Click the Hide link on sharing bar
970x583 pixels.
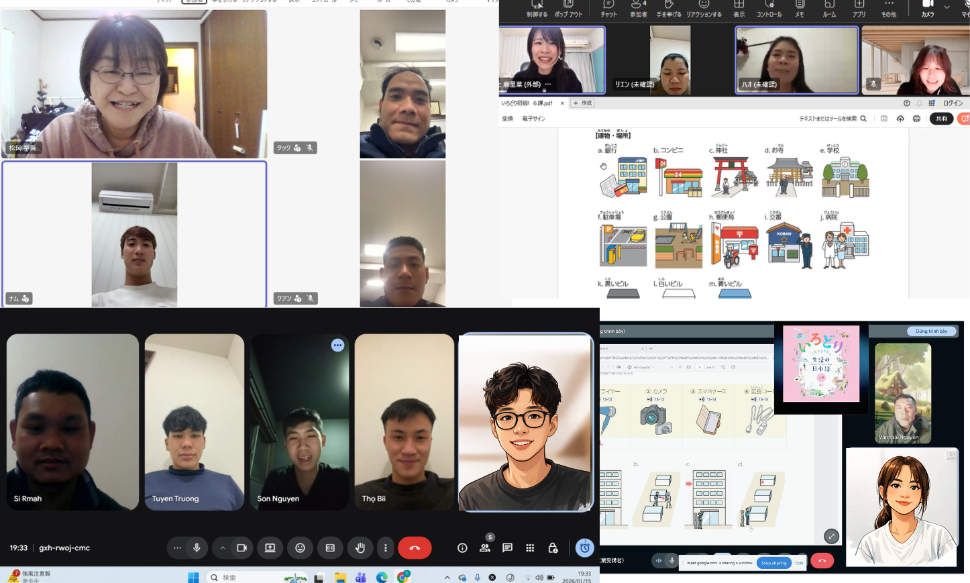(799, 563)
